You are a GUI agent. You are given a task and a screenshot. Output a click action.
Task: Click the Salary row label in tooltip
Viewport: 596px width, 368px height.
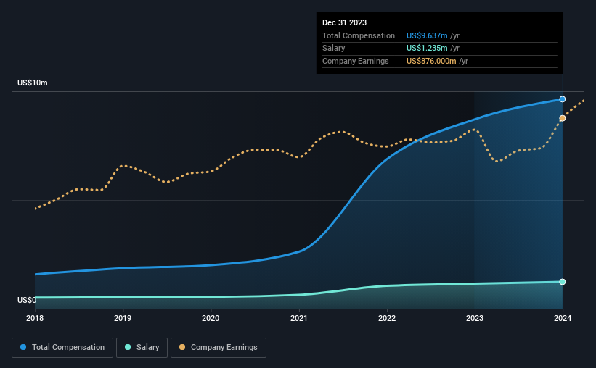(333, 49)
